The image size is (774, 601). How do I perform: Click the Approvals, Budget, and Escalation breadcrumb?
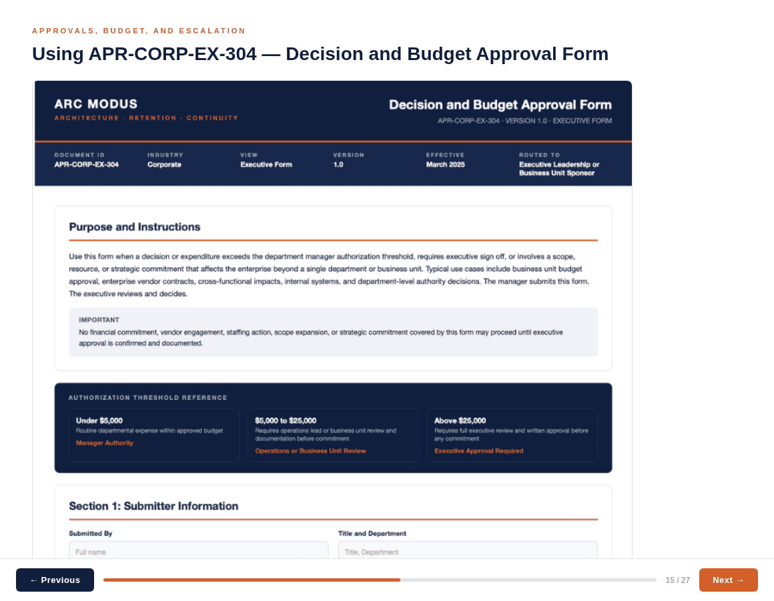point(139,31)
